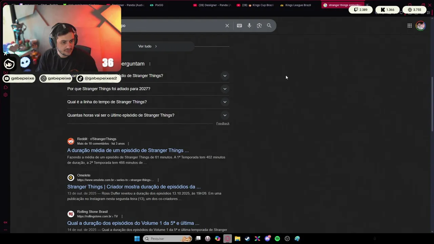Open File Explorer from the taskbar
Image resolution: width=434 pixels, height=244 pixels.
237,239
